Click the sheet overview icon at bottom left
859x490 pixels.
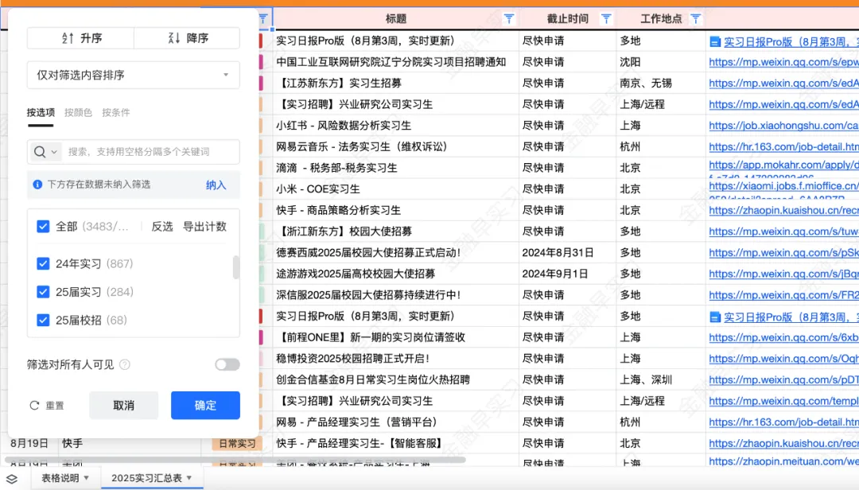click(11, 478)
